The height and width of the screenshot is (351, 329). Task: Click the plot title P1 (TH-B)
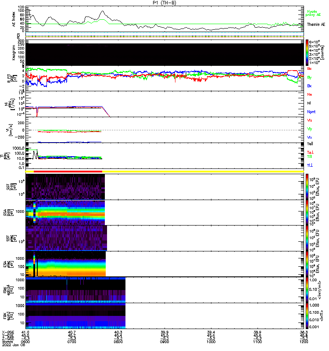point(164,3)
